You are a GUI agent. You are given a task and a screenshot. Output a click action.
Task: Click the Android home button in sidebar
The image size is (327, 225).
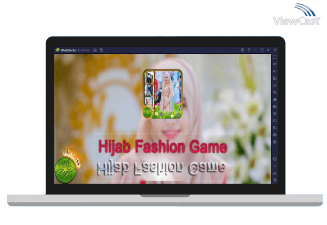click(275, 173)
